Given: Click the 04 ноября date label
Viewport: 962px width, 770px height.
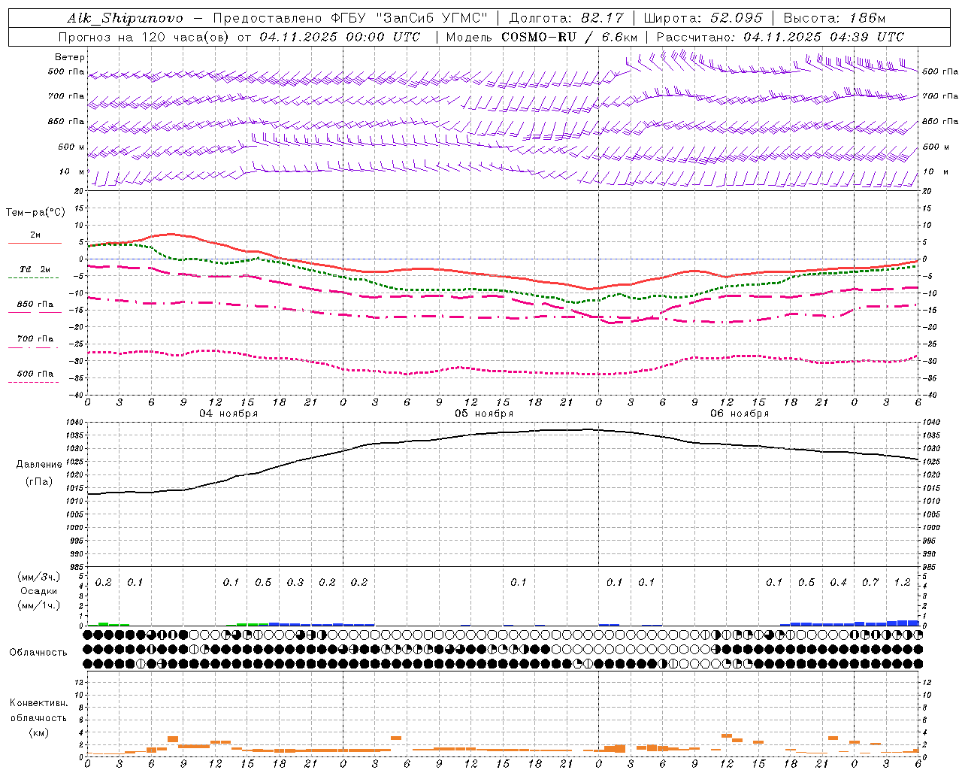Looking at the screenshot, I should pos(228,414).
